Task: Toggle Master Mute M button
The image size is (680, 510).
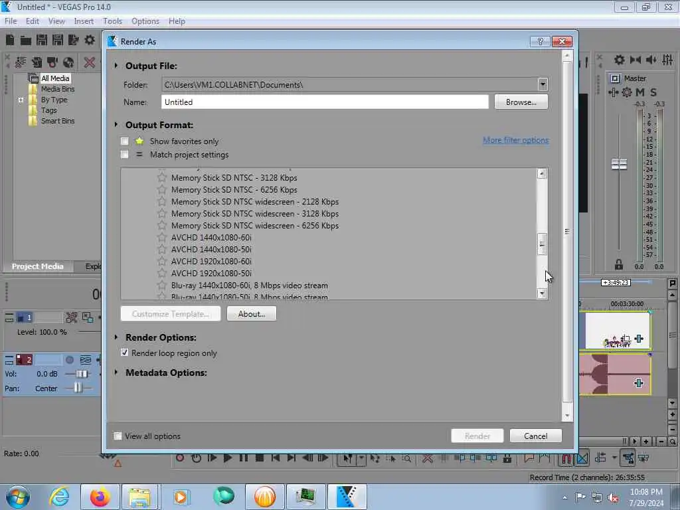Action: pos(639,92)
